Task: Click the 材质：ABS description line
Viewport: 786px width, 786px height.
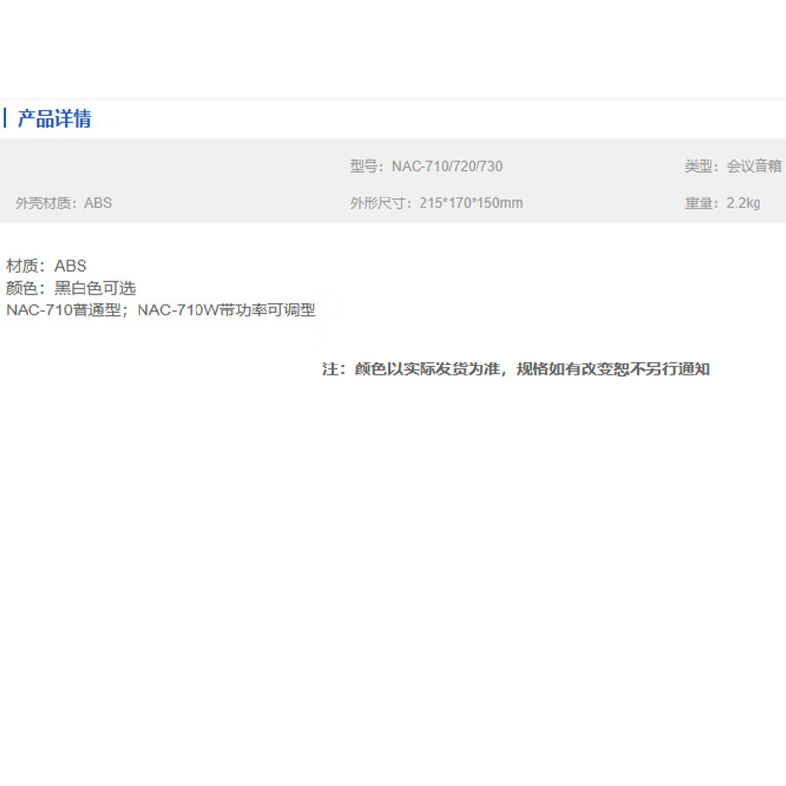Action: pos(46,266)
